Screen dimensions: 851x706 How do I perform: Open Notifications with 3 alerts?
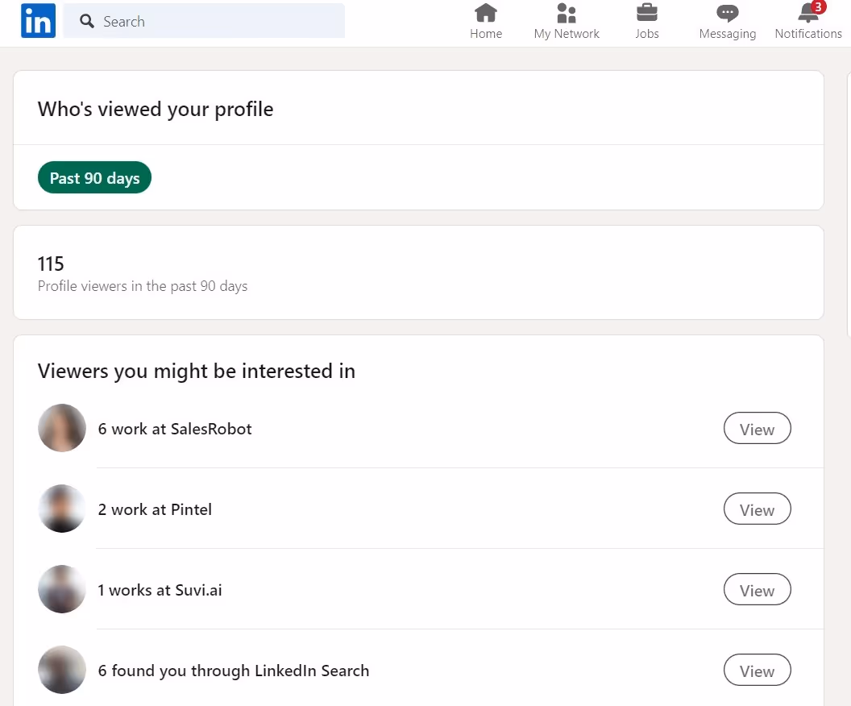(x=807, y=14)
